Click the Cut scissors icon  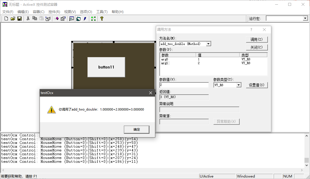[28, 19]
